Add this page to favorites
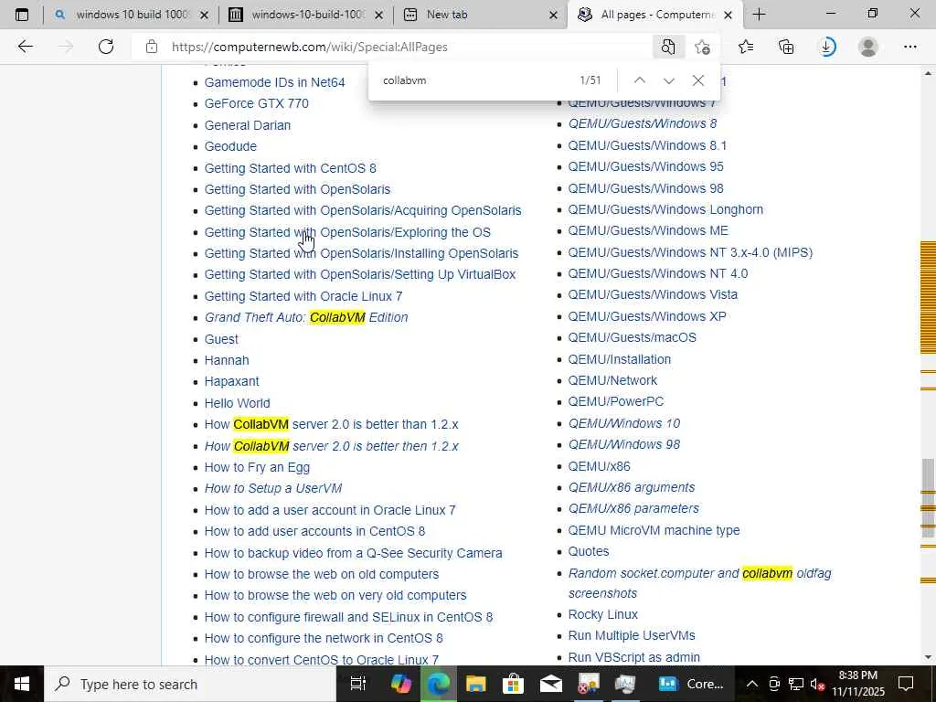 [x=703, y=47]
